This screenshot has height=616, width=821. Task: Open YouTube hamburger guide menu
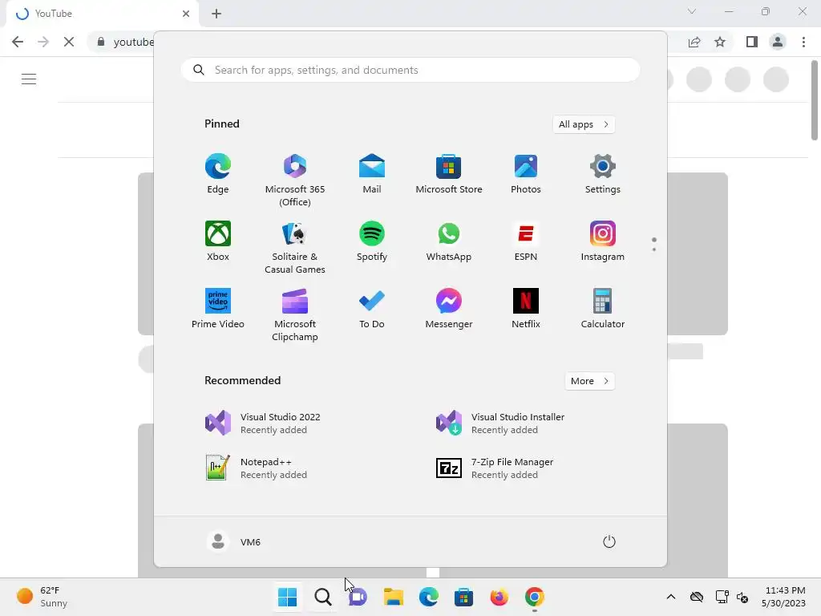[x=29, y=79]
